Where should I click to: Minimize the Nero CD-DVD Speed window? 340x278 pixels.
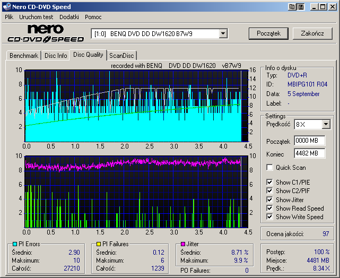[314, 7]
